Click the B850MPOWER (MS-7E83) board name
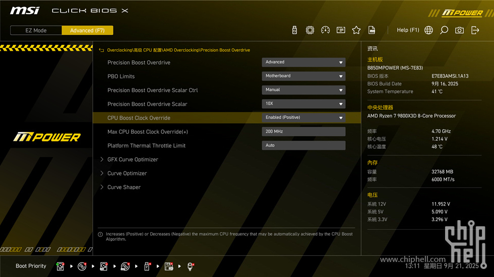This screenshot has width=494, height=277. 395,68
